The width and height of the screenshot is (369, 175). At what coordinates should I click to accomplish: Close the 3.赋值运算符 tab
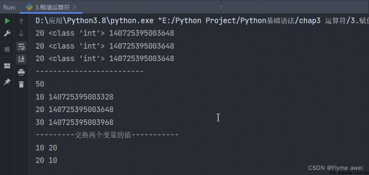76,7
